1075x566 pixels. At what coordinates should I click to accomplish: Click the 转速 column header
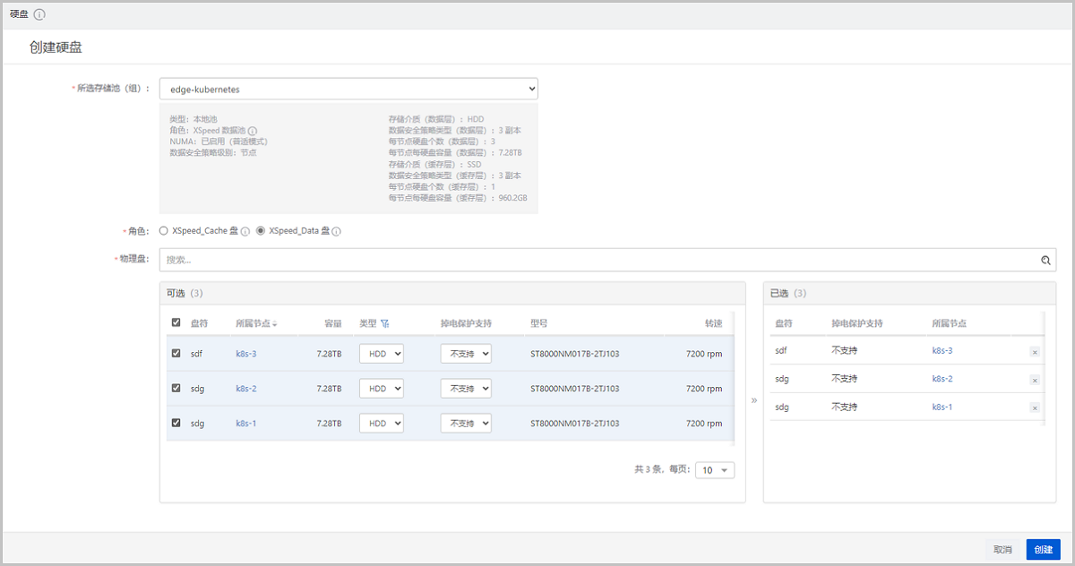click(713, 323)
